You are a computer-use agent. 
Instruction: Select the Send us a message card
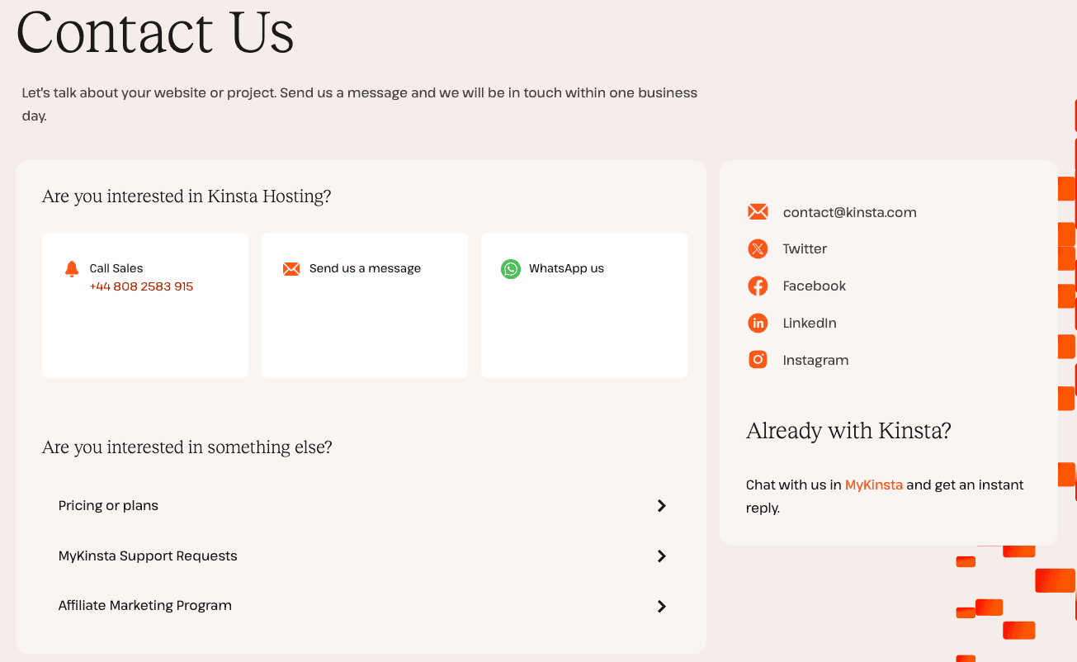pos(365,305)
